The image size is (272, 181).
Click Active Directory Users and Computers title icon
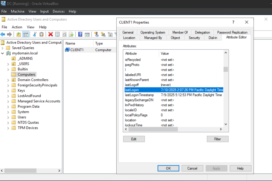[x=4, y=19]
